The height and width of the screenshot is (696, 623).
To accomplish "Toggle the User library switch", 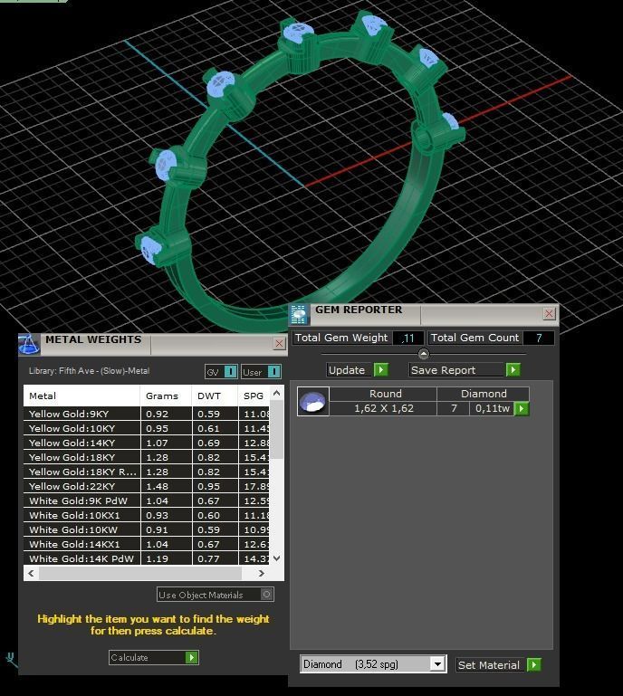I will point(274,371).
